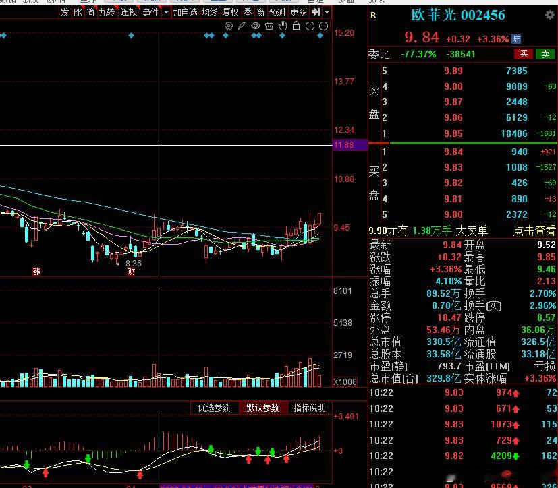Click trade tick row with 974 volume
The height and width of the screenshot is (488, 558).
pos(463,392)
